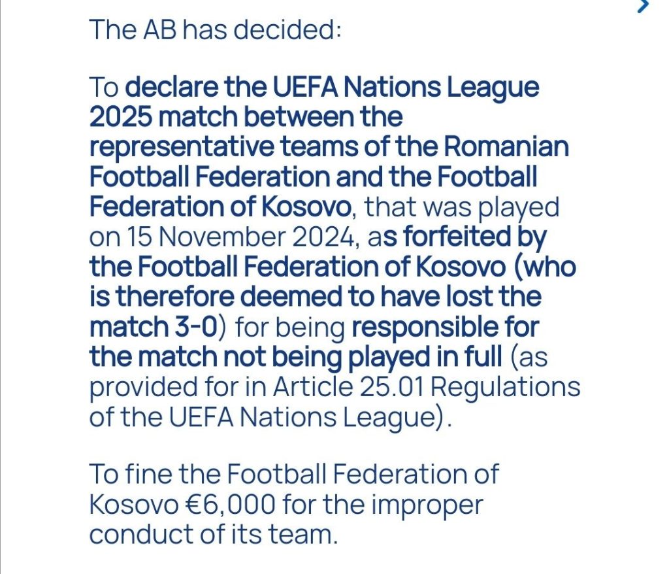669x574 pixels.
Task: Click the bold "responsible for" phrase
Action: tap(444, 327)
